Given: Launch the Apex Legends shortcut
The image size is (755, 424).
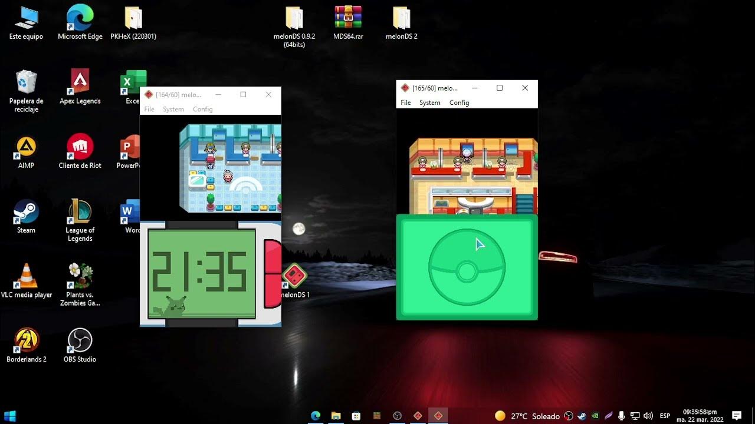Looking at the screenshot, I should pos(80,87).
